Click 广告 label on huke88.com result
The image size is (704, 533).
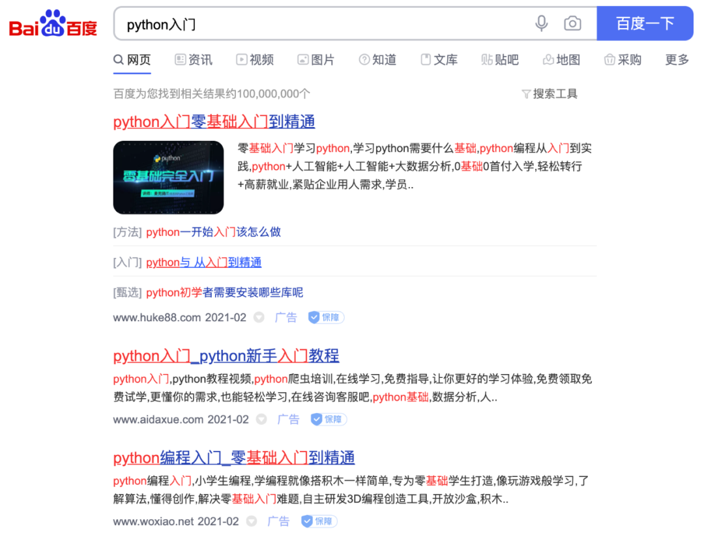[286, 317]
